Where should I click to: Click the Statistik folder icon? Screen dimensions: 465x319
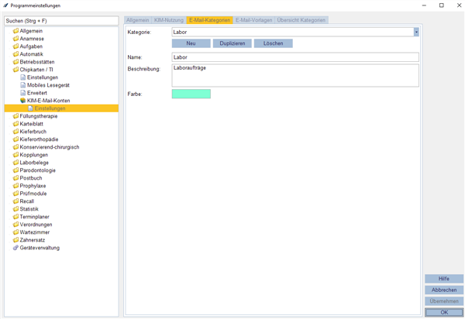tap(15, 209)
